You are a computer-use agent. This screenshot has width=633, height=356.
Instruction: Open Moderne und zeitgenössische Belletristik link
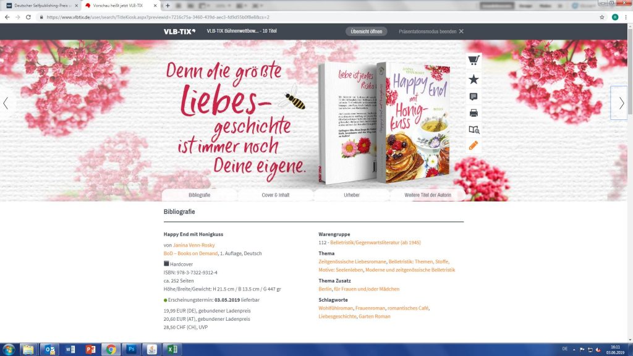tap(410, 270)
